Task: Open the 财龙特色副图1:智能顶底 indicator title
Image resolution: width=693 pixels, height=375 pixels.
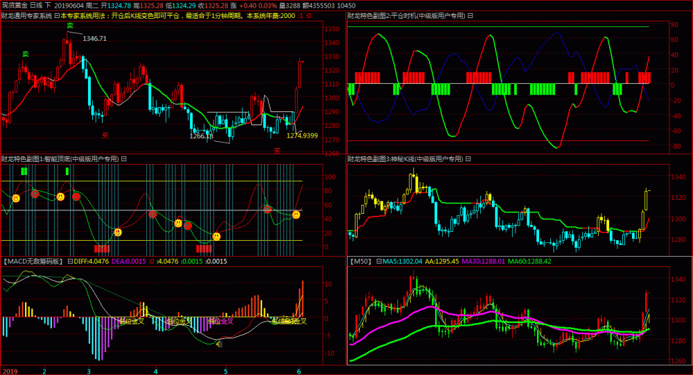Action: [x=60, y=159]
